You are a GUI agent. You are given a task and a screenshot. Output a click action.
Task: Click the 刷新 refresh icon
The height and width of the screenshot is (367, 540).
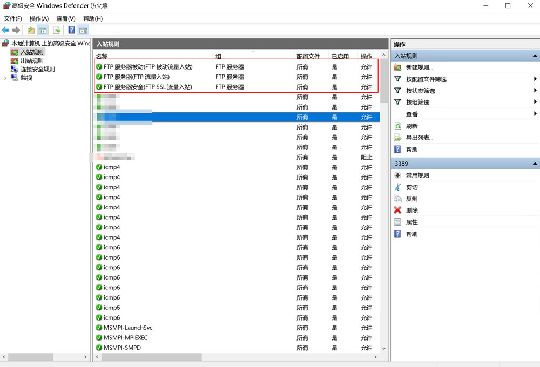coord(398,126)
